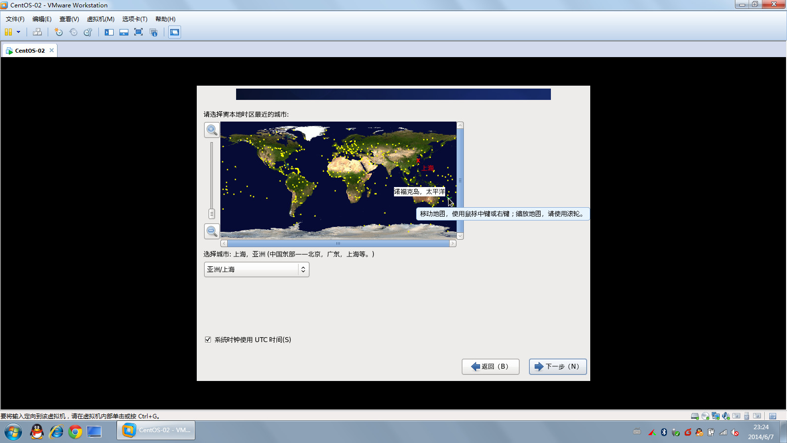
Task: Open the 帮助(H) menu
Action: pos(165,19)
